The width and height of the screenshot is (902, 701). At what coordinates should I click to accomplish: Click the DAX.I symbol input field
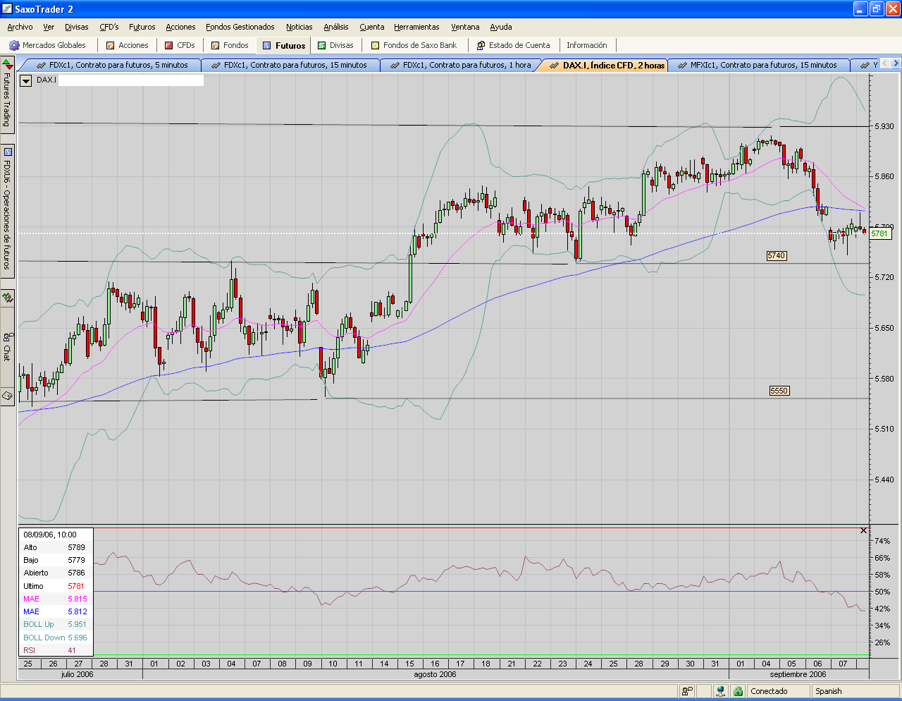coord(131,80)
